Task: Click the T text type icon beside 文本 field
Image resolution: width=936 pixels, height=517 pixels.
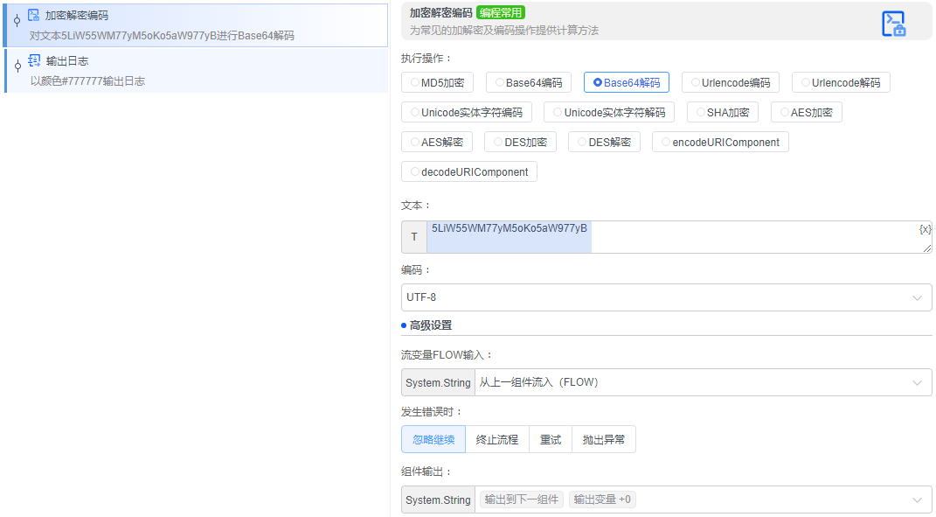Action: pyautogui.click(x=413, y=236)
